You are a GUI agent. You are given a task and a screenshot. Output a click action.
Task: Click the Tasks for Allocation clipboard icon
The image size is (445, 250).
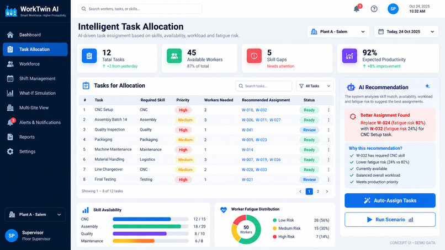tap(86, 85)
